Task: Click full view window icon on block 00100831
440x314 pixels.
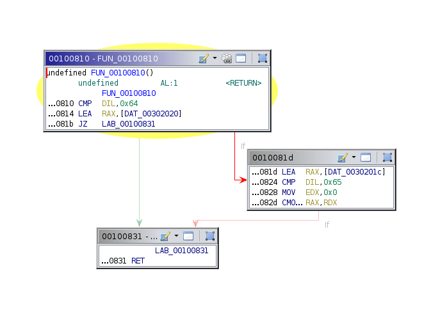Action: 188,236
